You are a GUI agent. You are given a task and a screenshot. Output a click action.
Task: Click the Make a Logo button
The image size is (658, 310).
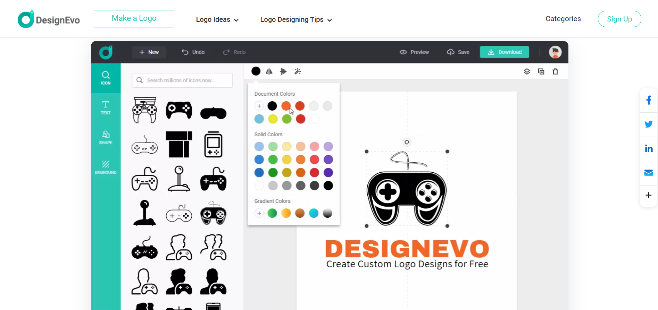click(x=134, y=19)
